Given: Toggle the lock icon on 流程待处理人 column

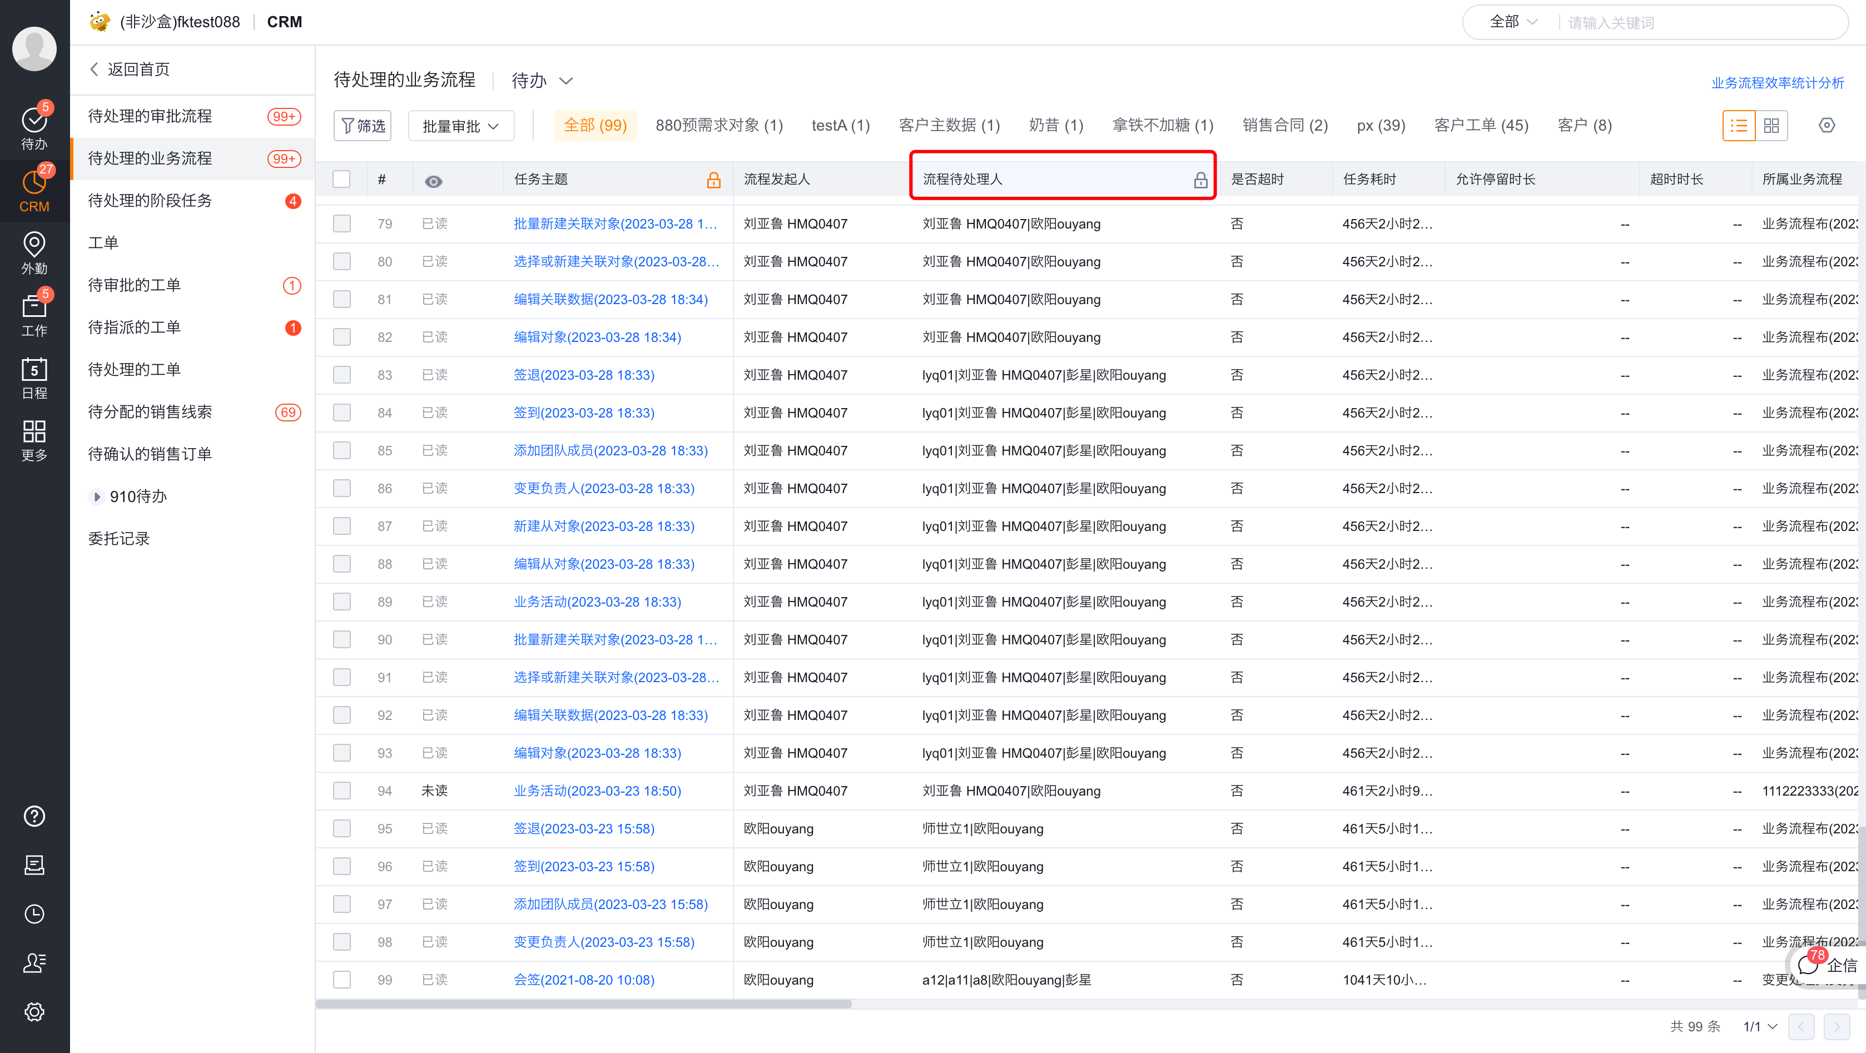Looking at the screenshot, I should pyautogui.click(x=1199, y=180).
